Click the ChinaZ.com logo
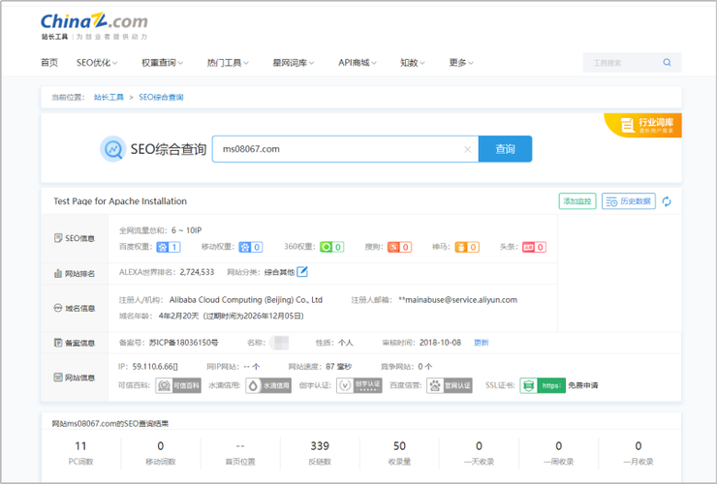 94,26
